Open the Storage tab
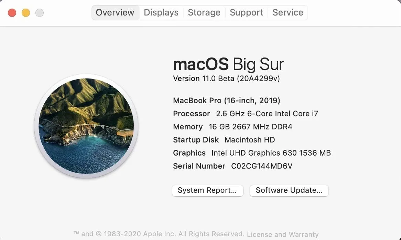The image size is (401, 240). 204,13
